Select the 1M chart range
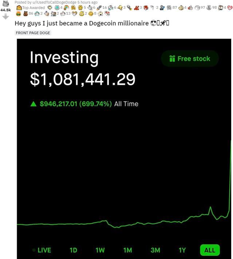The width and height of the screenshot is (233, 259). tap(128, 250)
